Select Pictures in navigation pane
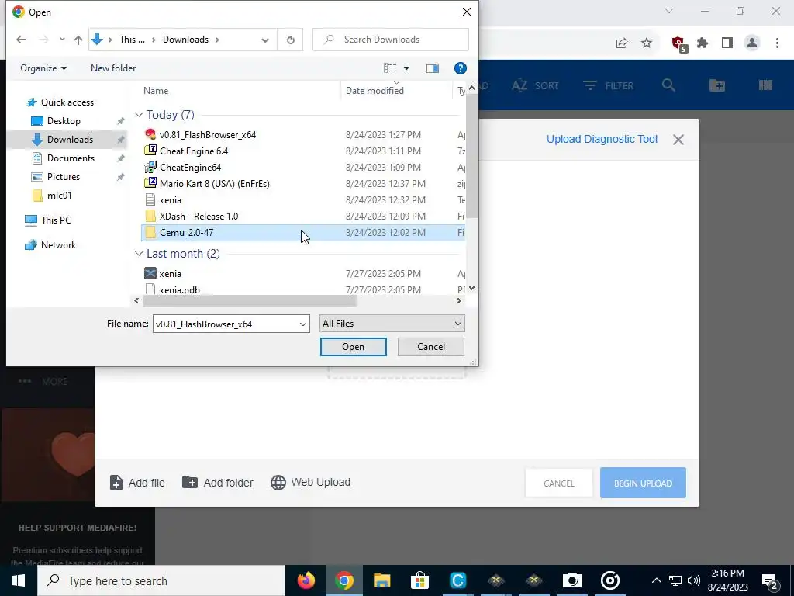The image size is (794, 596). pyautogui.click(x=64, y=177)
